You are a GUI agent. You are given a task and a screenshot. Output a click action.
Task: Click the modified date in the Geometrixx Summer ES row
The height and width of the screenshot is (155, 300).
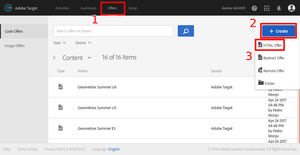click(x=277, y=128)
